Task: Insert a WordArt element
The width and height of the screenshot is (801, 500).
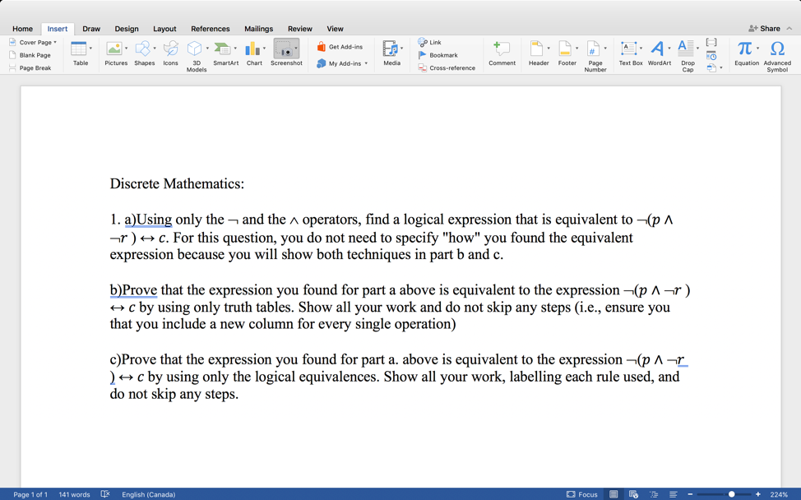Action: coord(658,53)
